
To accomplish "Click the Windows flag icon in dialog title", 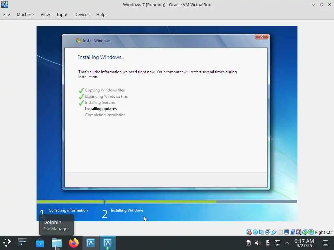I will 78,40.
